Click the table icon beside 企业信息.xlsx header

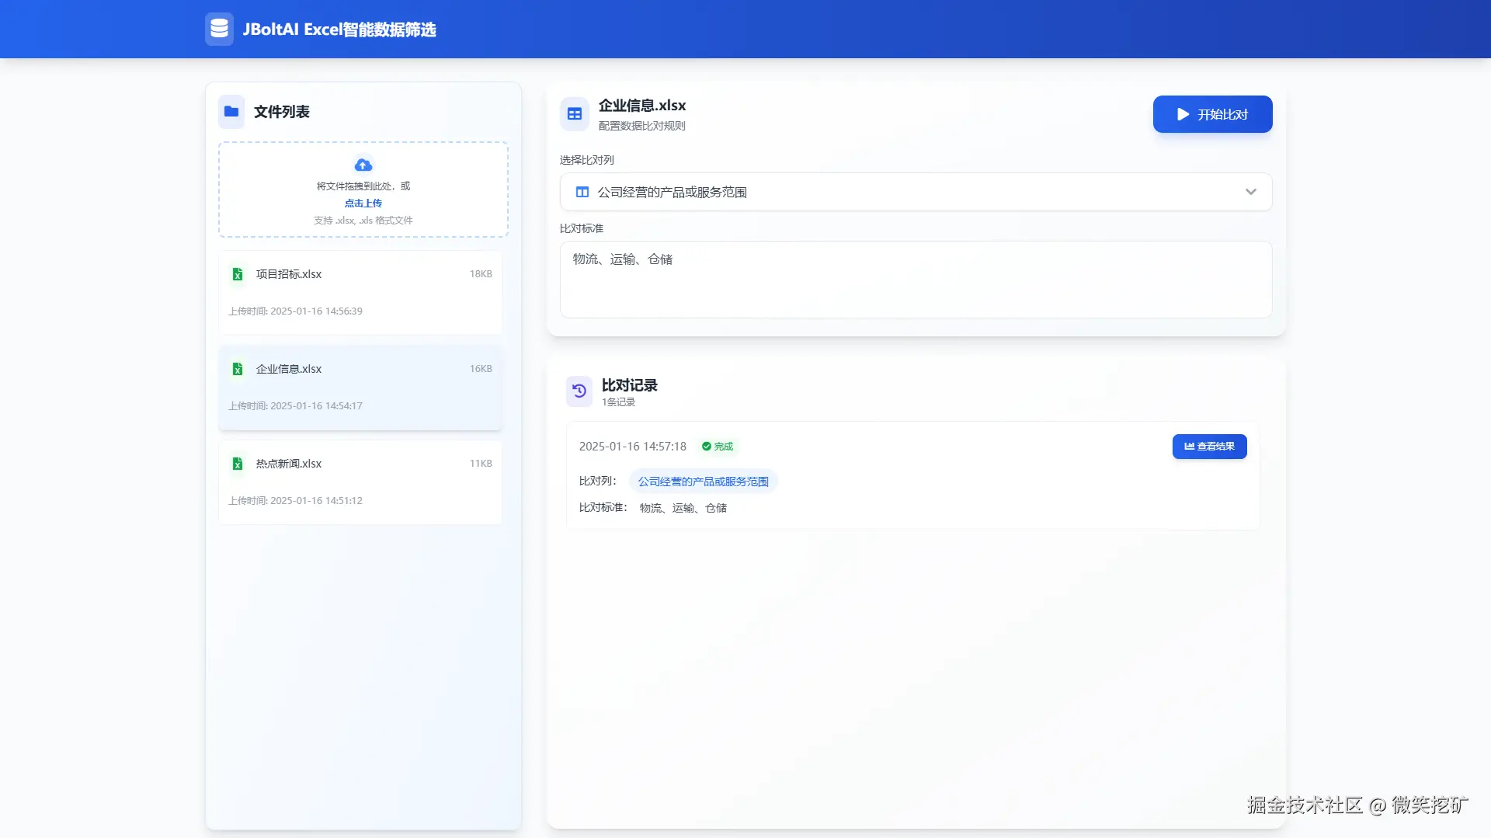point(575,114)
